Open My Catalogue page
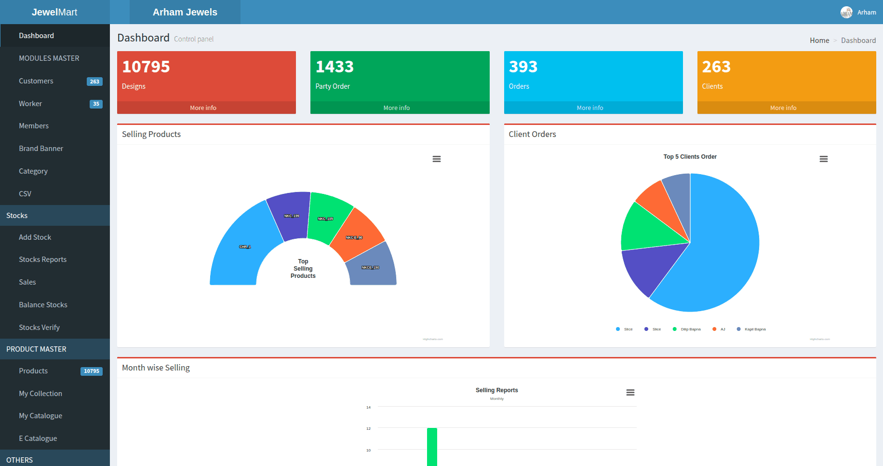Screen dimensions: 883x466 55,416
